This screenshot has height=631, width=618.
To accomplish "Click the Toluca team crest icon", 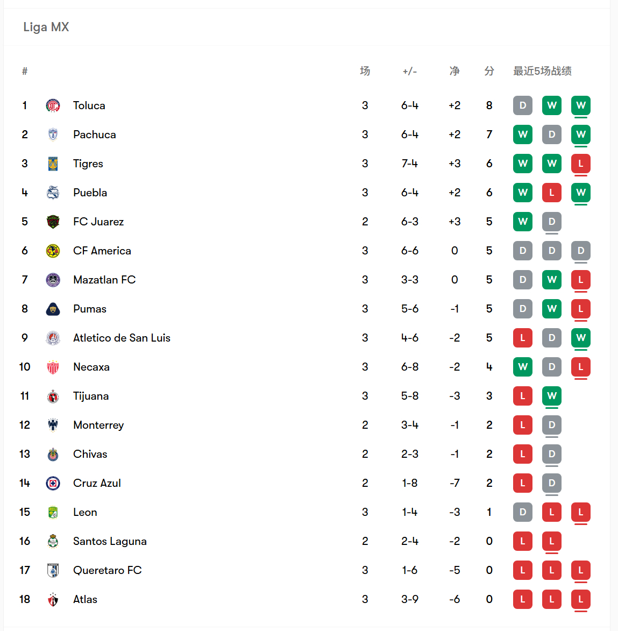I will pos(53,105).
